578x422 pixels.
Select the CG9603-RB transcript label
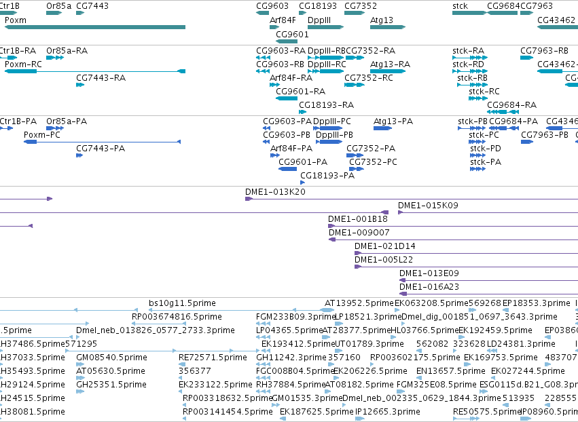click(280, 64)
